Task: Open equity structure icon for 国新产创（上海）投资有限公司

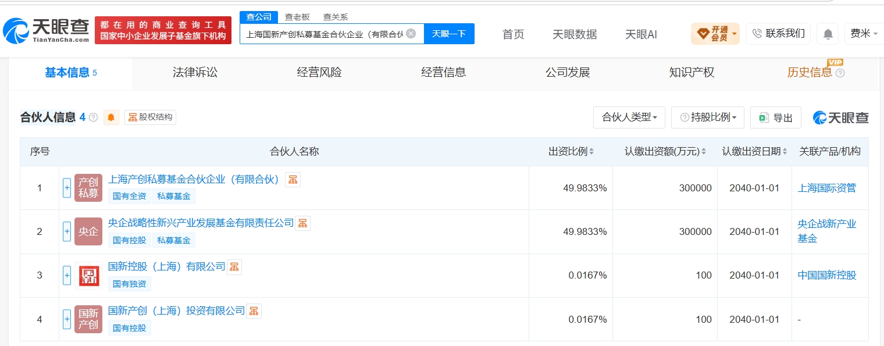Action: (254, 311)
